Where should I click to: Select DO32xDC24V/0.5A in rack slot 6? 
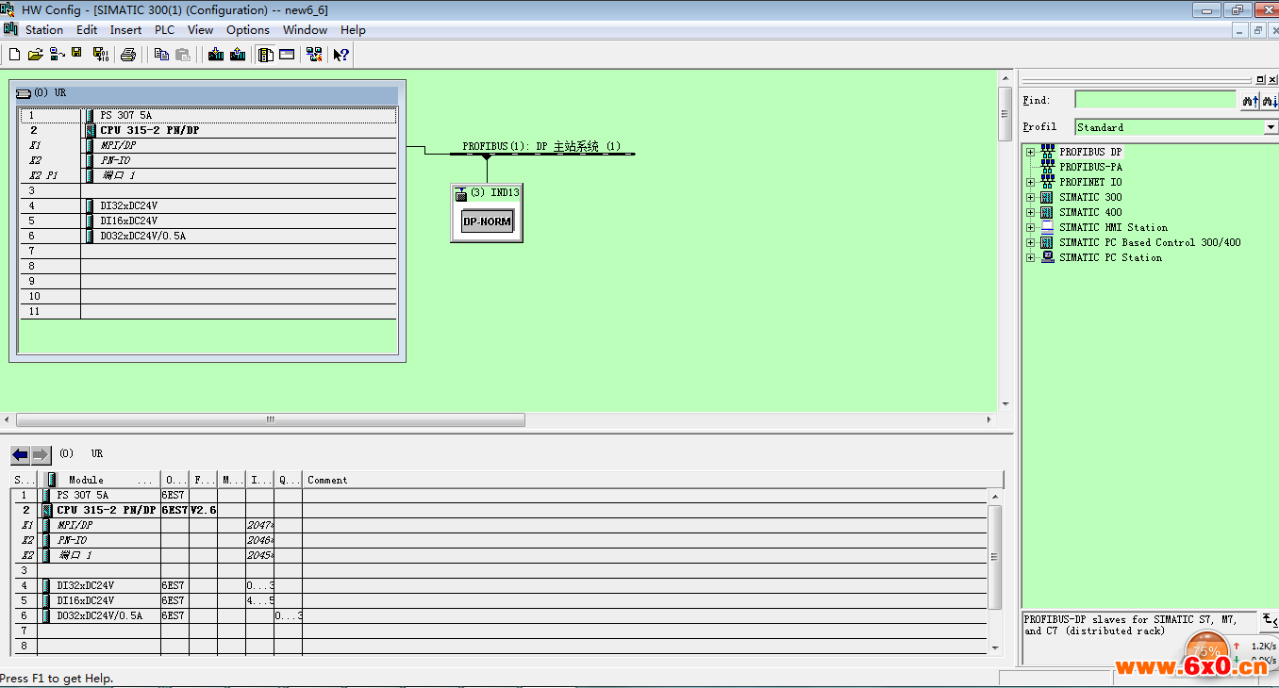[x=208, y=236]
